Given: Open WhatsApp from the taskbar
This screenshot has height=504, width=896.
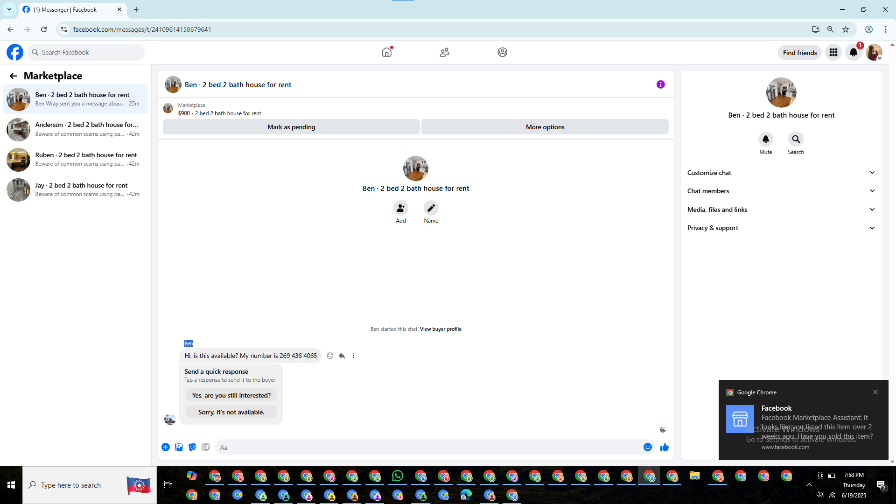Looking at the screenshot, I should (398, 476).
